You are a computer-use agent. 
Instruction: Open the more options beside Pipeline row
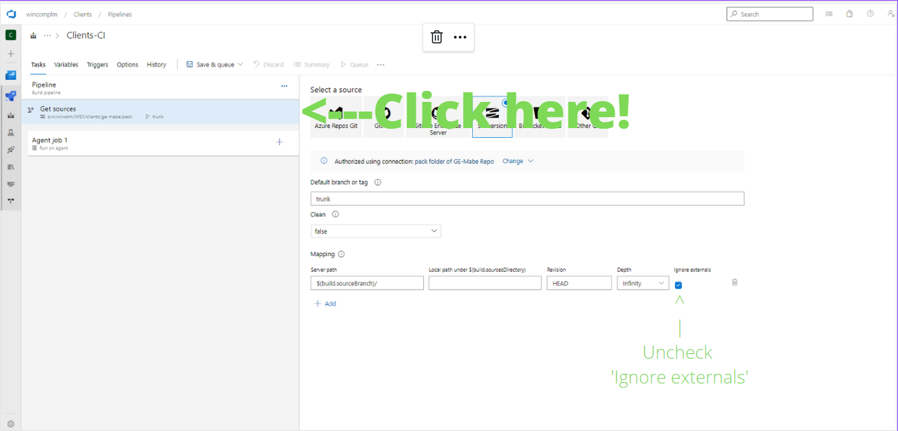click(x=284, y=86)
